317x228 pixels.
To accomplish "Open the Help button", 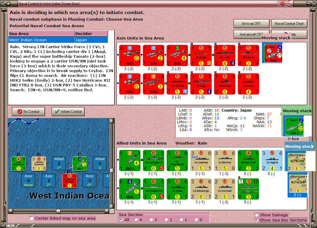I will (x=289, y=34).
